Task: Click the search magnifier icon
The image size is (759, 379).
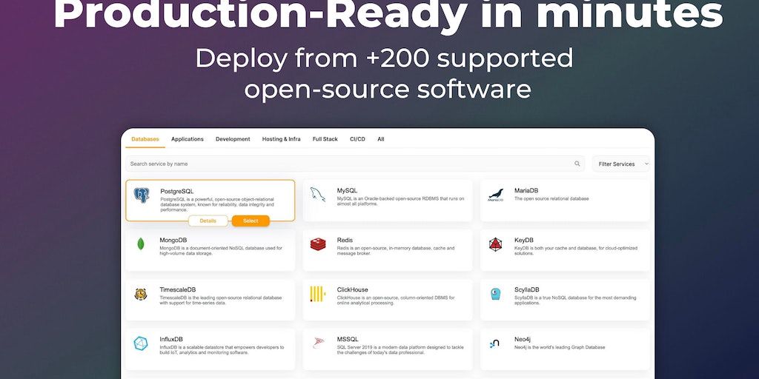Action: click(577, 164)
